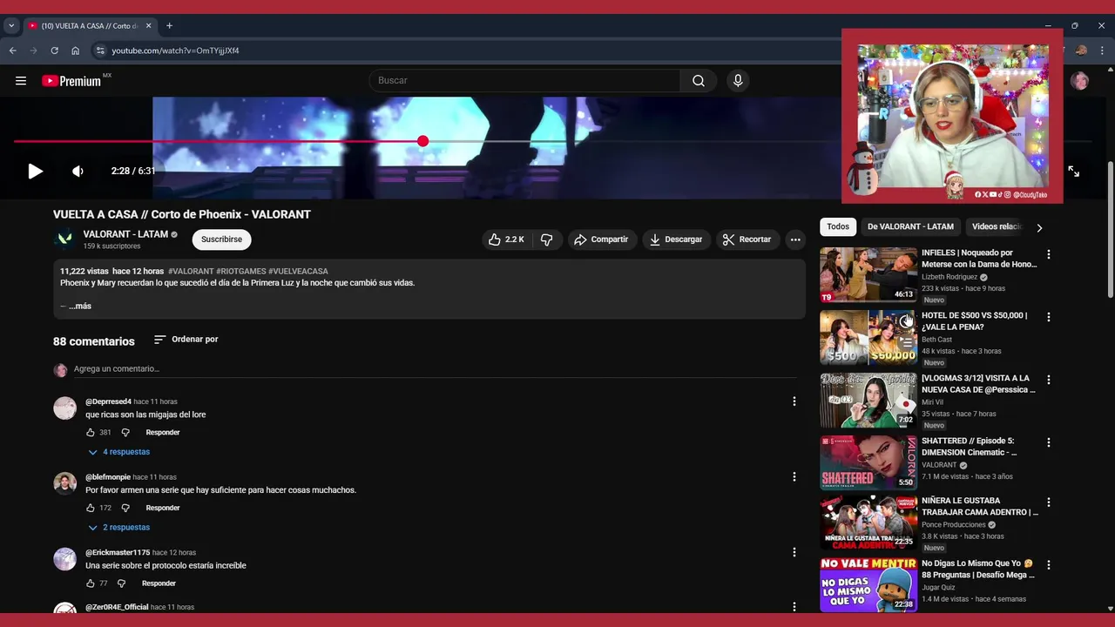
Task: Open the VALORANT - LATAM channel name link
Action: 125,234
